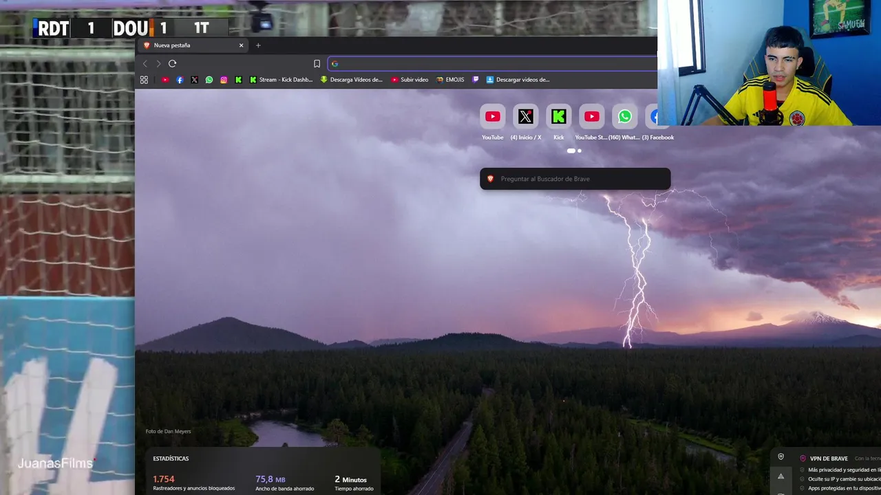Open the X bookmark icon in bookmarks bar

point(194,80)
